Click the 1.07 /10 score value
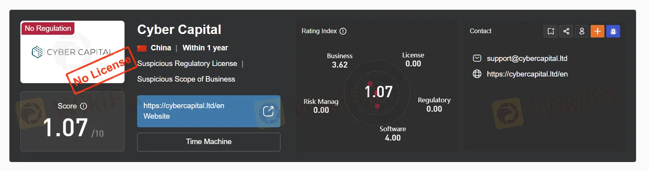649x171 pixels. [x=73, y=128]
